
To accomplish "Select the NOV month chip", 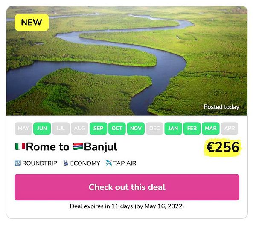I will (x=136, y=129).
